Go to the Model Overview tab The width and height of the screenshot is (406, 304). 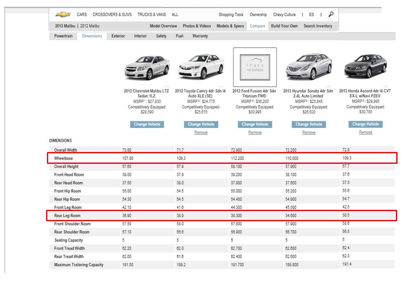pos(163,26)
